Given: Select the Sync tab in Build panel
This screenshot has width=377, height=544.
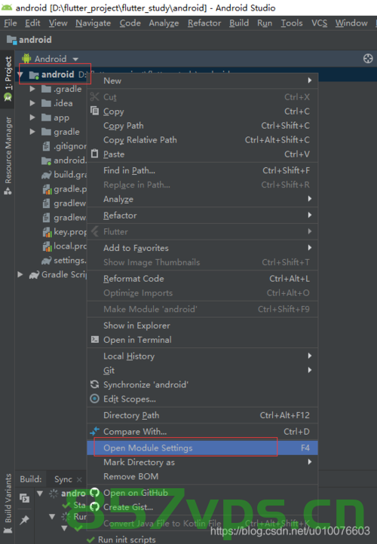Looking at the screenshot, I should pos(63,479).
